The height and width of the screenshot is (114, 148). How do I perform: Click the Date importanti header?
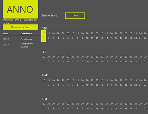[x=21, y=27]
